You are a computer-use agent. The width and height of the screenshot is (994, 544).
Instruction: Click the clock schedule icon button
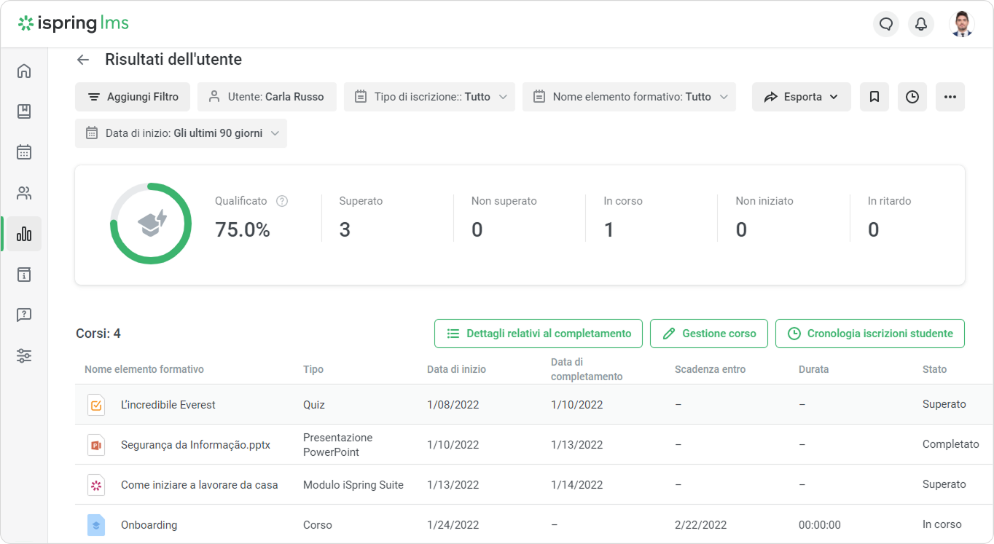[912, 97]
